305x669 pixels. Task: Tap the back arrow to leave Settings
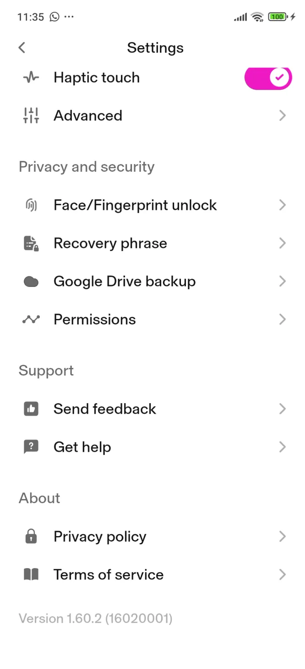(22, 47)
